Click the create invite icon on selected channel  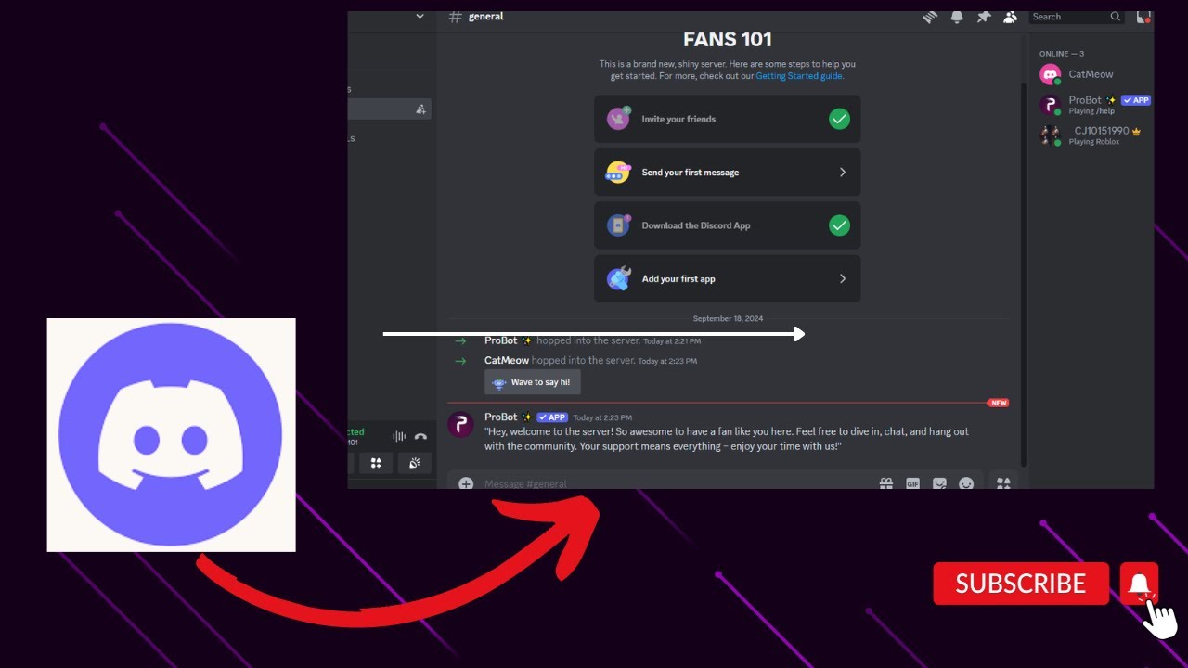tap(420, 109)
